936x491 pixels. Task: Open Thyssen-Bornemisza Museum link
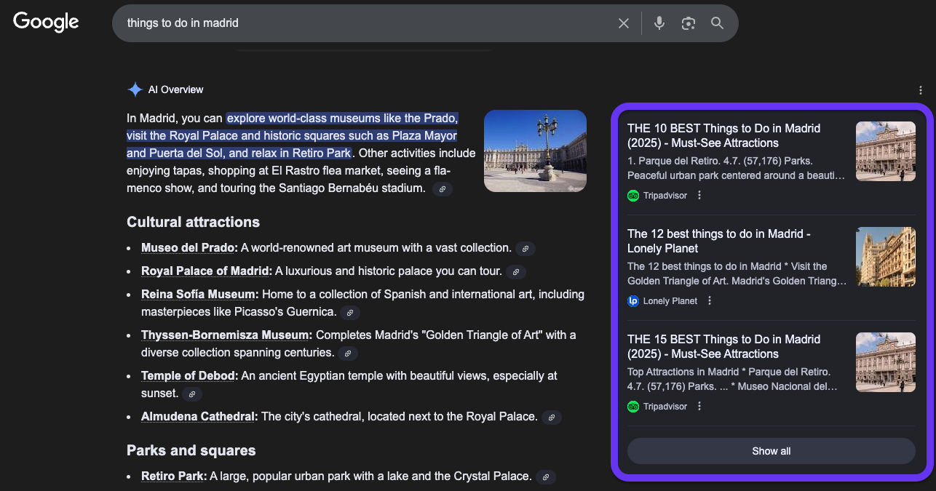[x=226, y=335]
